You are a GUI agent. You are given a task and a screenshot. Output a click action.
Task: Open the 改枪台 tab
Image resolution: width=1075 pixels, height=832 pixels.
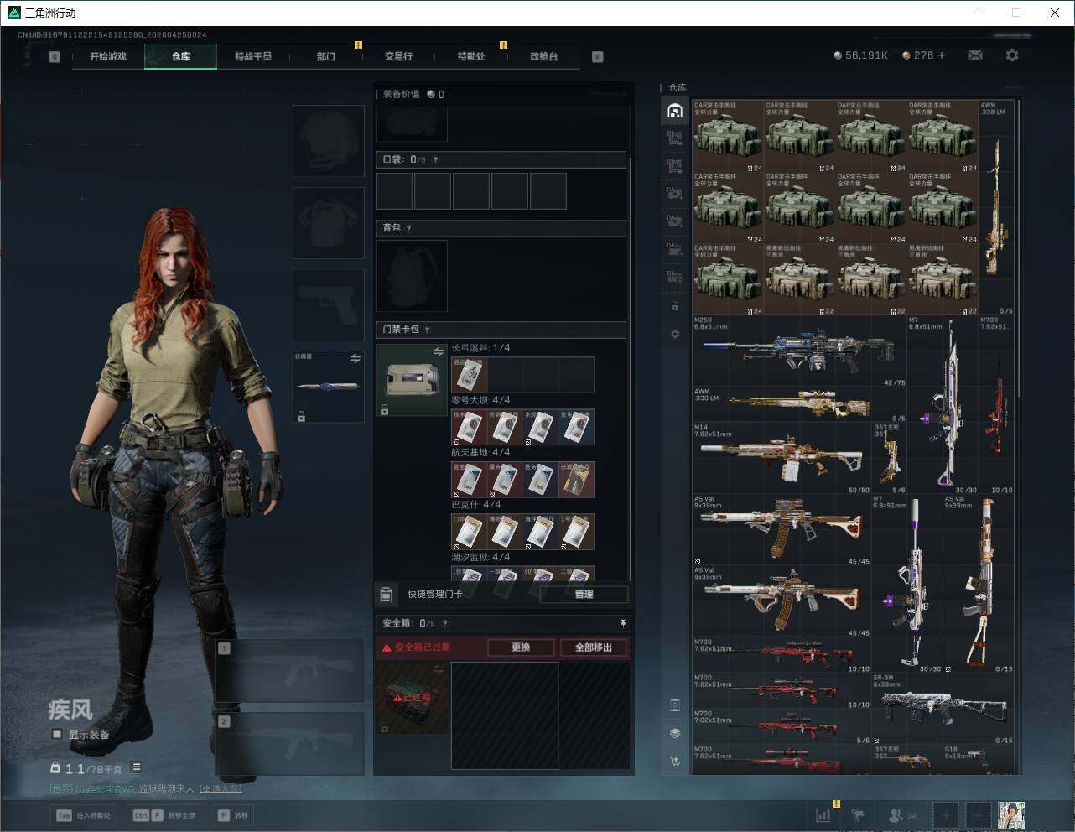click(543, 56)
